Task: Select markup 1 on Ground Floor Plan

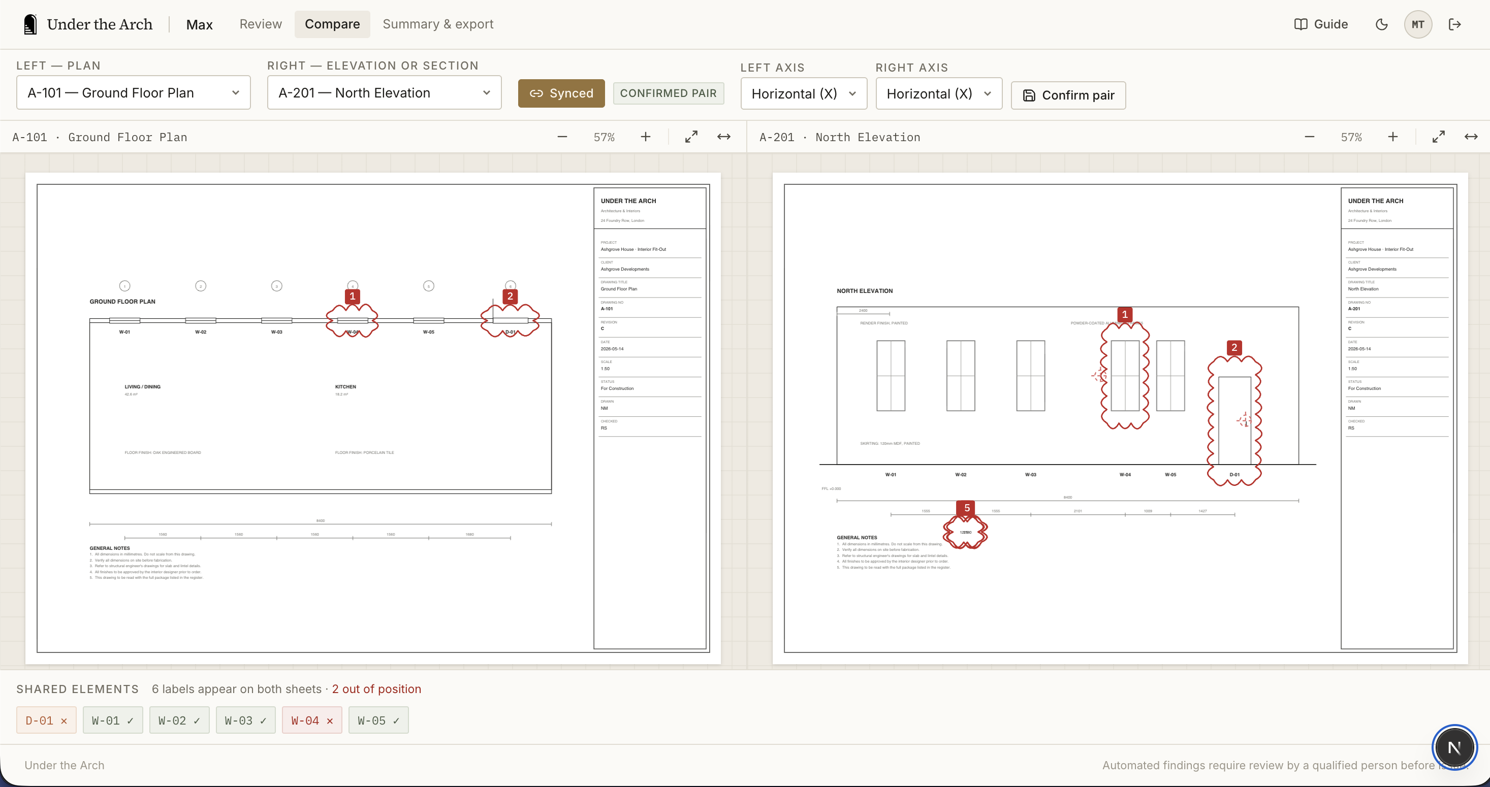Action: point(352,296)
